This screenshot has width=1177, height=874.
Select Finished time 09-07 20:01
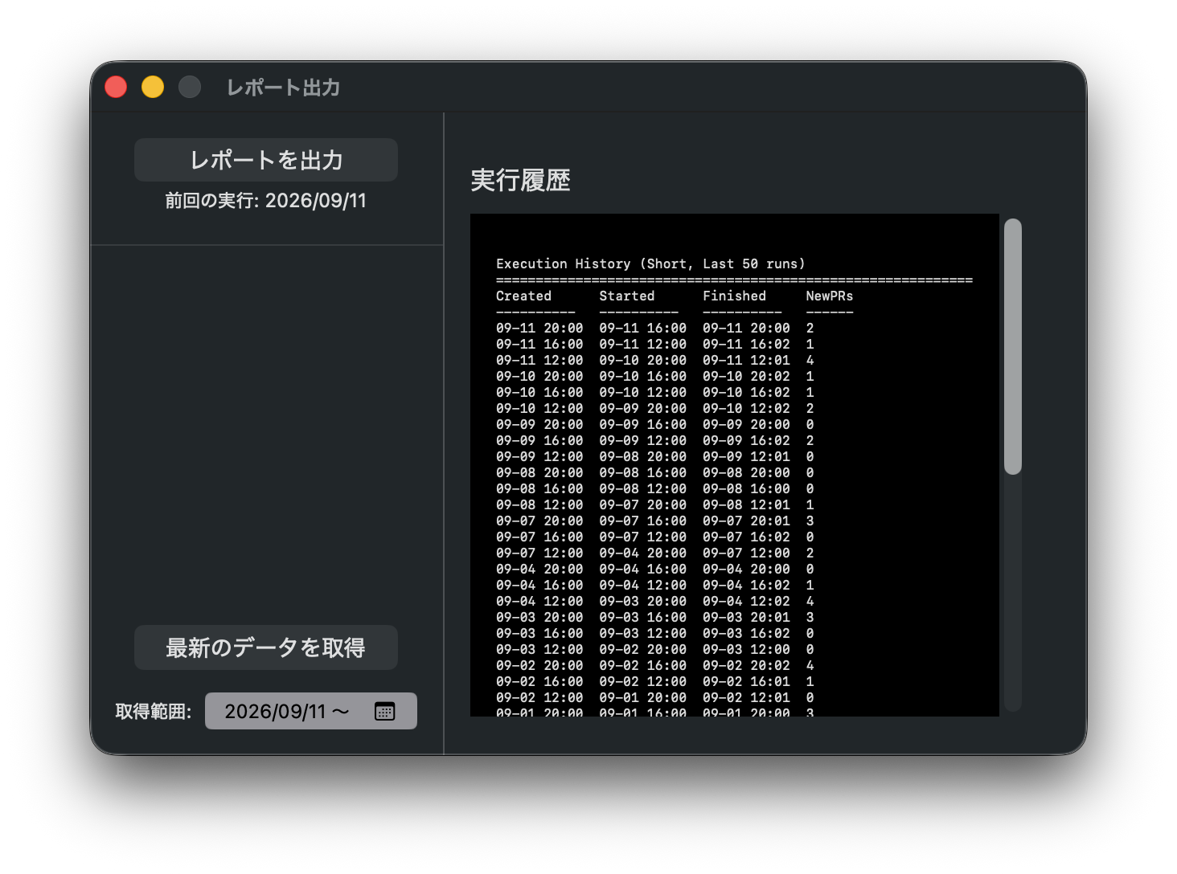coord(746,521)
